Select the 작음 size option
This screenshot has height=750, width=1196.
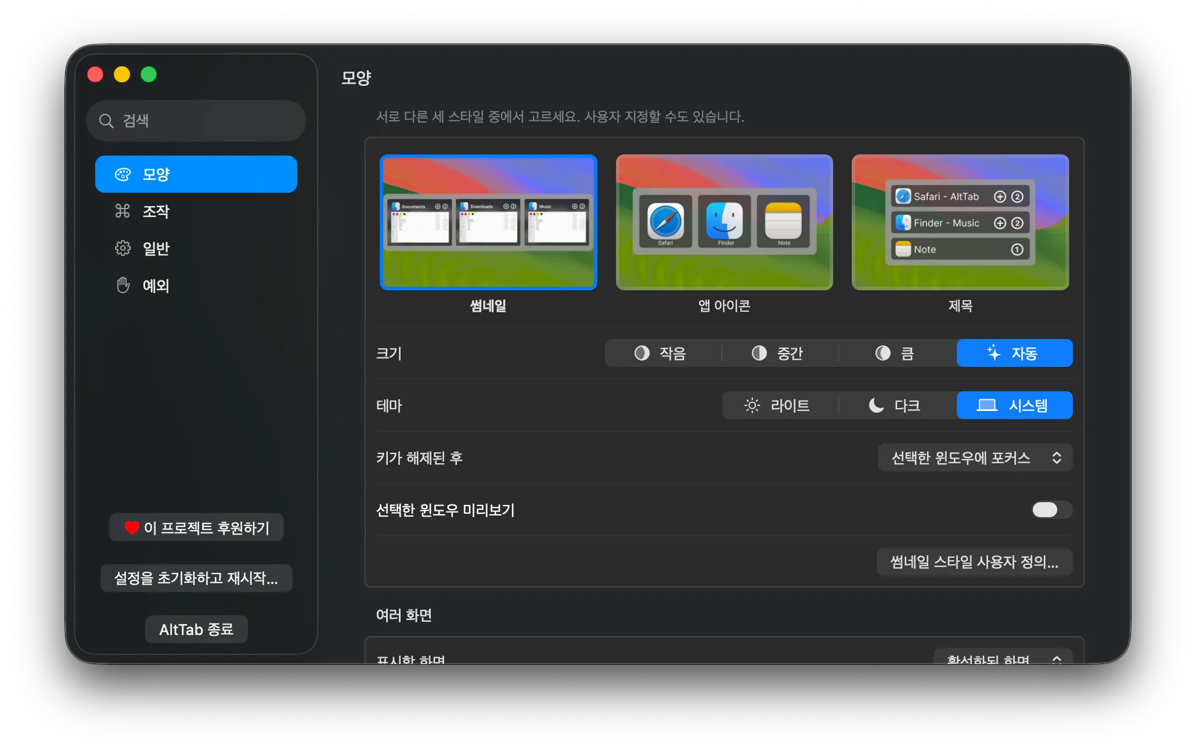click(x=663, y=353)
